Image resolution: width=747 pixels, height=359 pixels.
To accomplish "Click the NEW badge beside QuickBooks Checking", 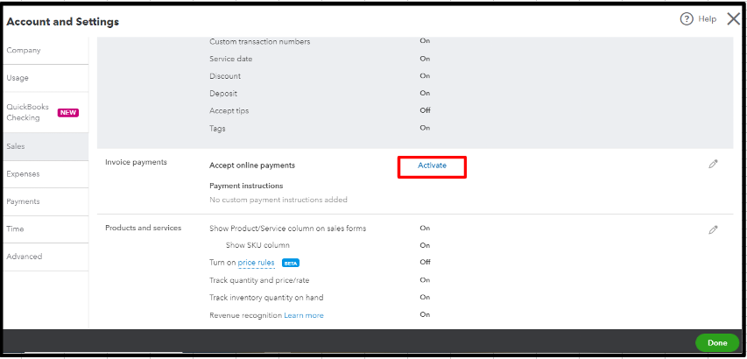I will (x=68, y=113).
